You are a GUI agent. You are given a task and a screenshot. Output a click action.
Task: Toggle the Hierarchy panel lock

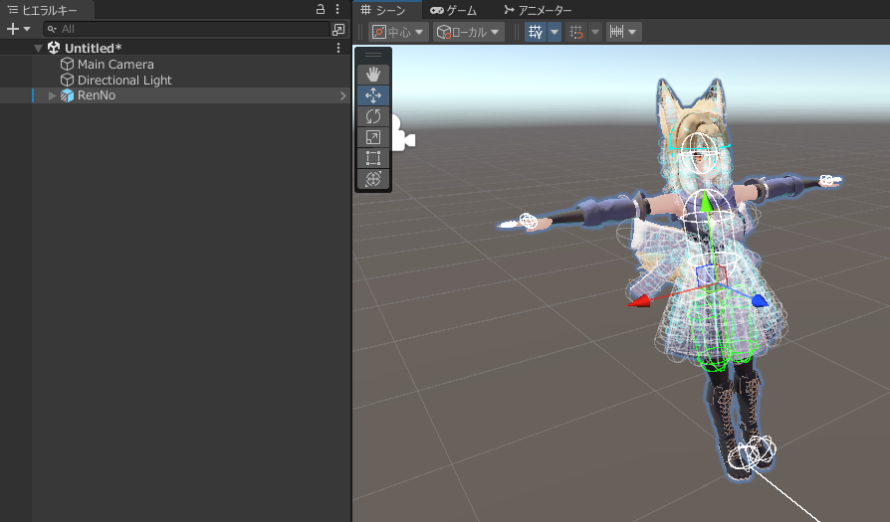pos(320,9)
